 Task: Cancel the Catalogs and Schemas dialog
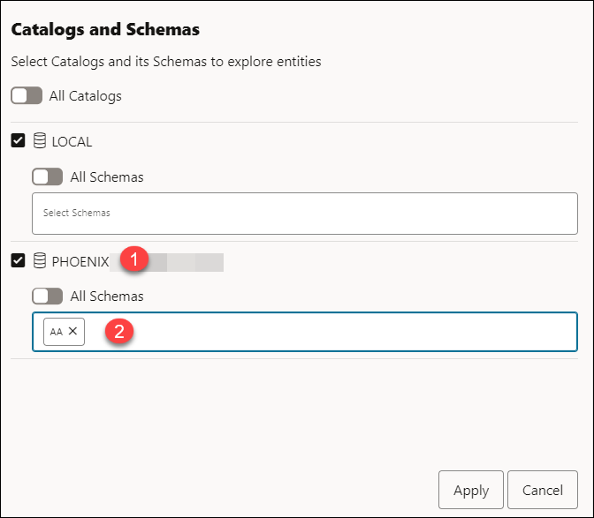pos(543,491)
